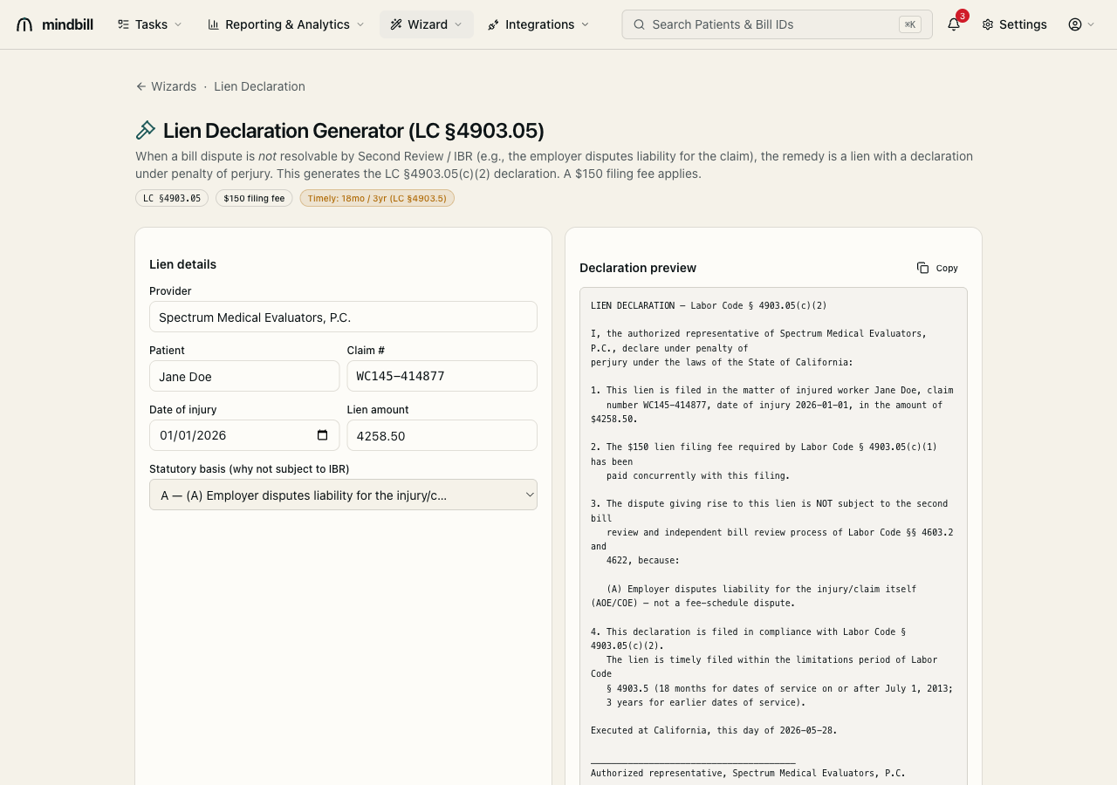Open the Integrations menu
Viewport: 1117px width, 785px height.
point(538,24)
